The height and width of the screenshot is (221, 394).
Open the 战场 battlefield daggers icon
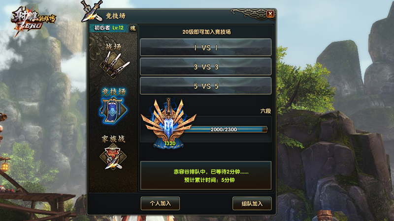[115, 65]
